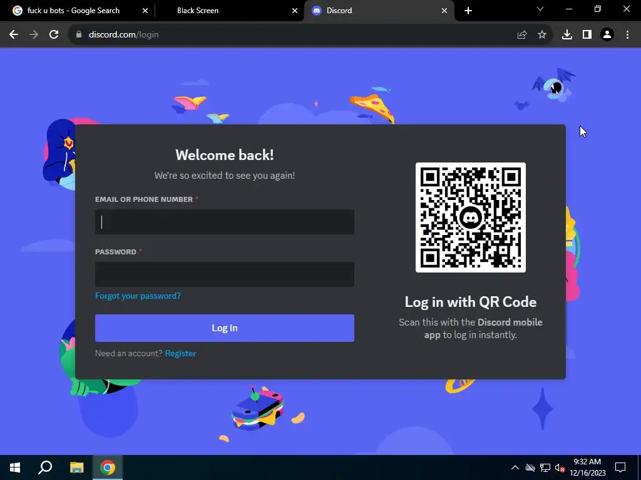Open the Register link
The width and height of the screenshot is (641, 480).
click(180, 354)
